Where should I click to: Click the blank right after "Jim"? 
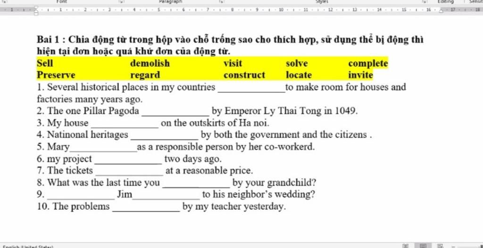tap(166, 196)
